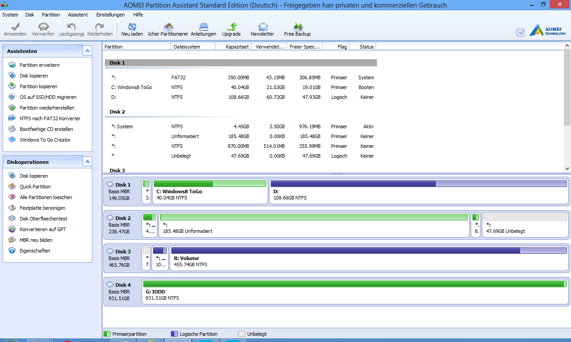Click the partition list scroll-up arrow

pos(567,45)
